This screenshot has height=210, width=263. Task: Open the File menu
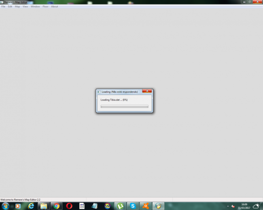pyautogui.click(x=3, y=6)
